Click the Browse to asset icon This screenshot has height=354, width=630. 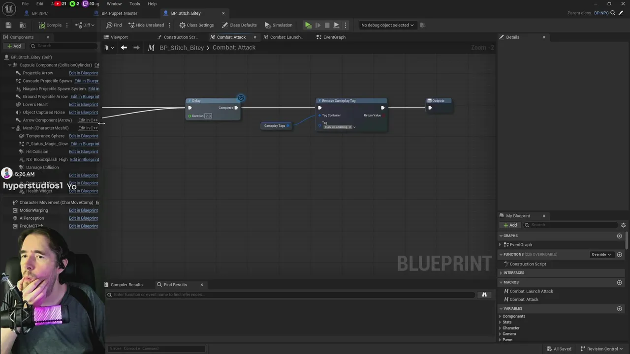click(x=23, y=25)
